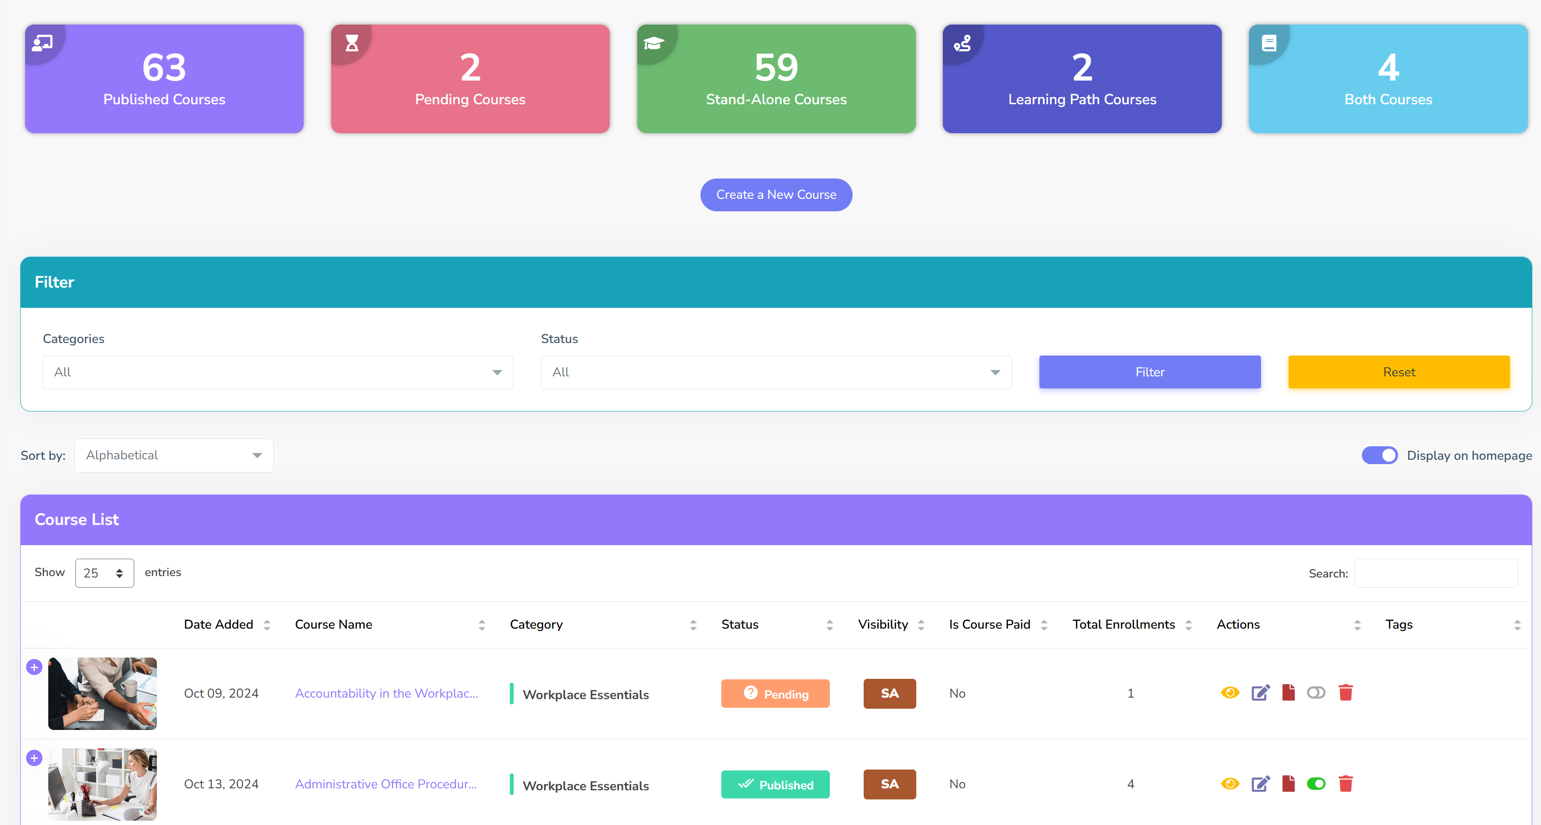Viewport: 1541px width, 825px height.
Task: Edit the Accountability in the Workplace course
Action: point(1260,693)
